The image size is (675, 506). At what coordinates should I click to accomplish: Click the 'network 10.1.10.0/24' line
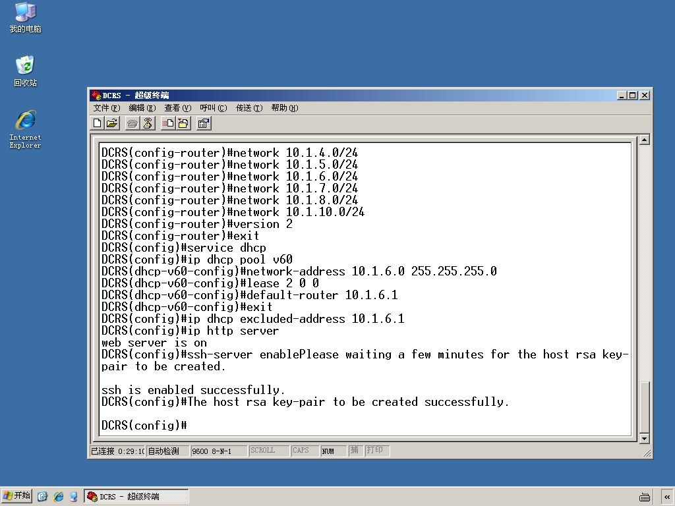coord(233,211)
